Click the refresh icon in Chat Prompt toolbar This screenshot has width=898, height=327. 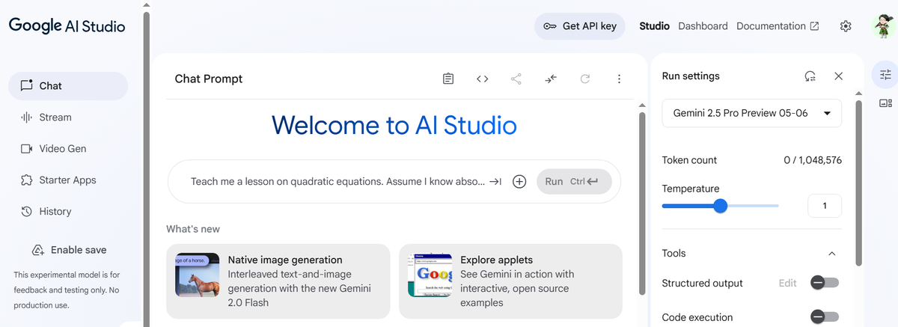585,79
